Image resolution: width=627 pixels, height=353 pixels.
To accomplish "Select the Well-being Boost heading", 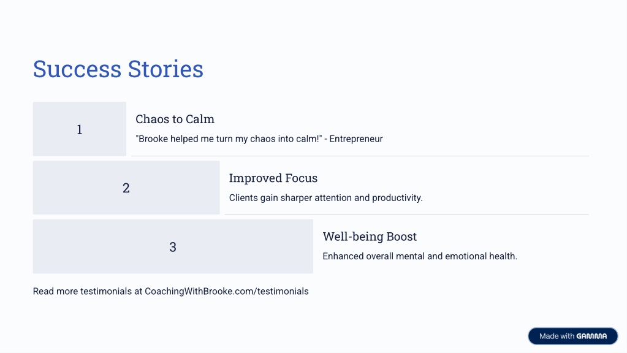I will 370,237.
